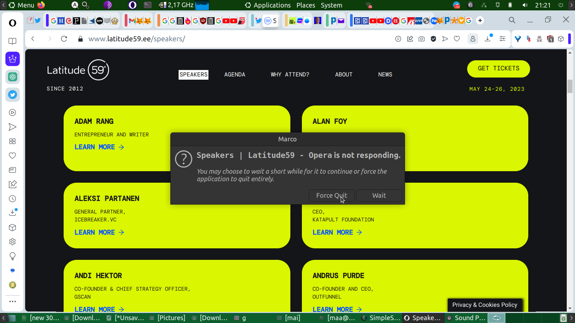
Task: Click the site security lock icon
Action: click(80, 39)
